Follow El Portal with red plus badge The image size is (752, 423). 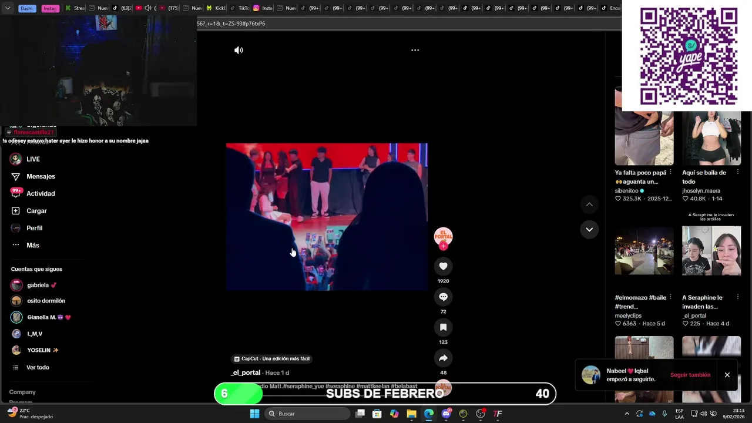point(443,246)
